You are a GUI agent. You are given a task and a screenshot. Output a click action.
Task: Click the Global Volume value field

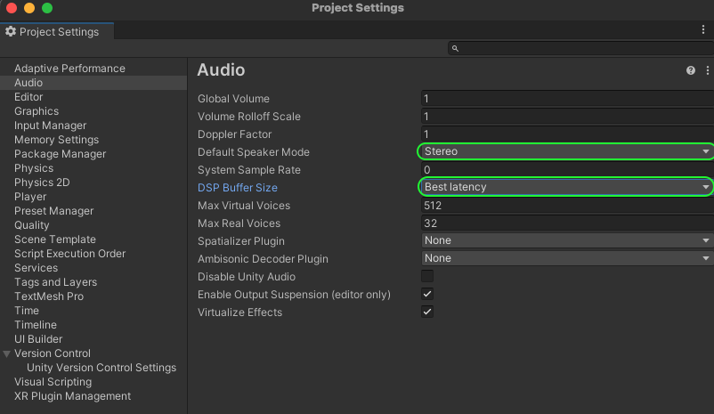tap(567, 98)
